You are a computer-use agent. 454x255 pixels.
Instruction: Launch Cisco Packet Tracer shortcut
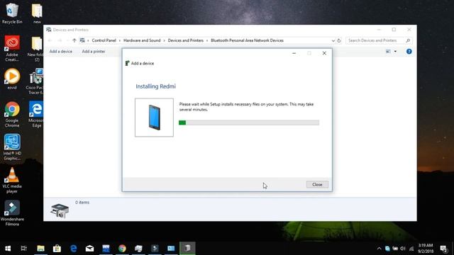(35, 81)
